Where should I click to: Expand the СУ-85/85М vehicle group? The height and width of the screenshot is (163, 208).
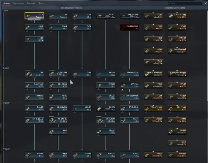pos(106,120)
